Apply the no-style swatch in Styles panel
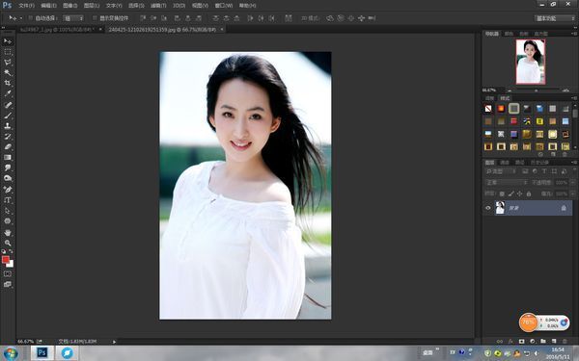This screenshot has width=579, height=361. pyautogui.click(x=488, y=108)
